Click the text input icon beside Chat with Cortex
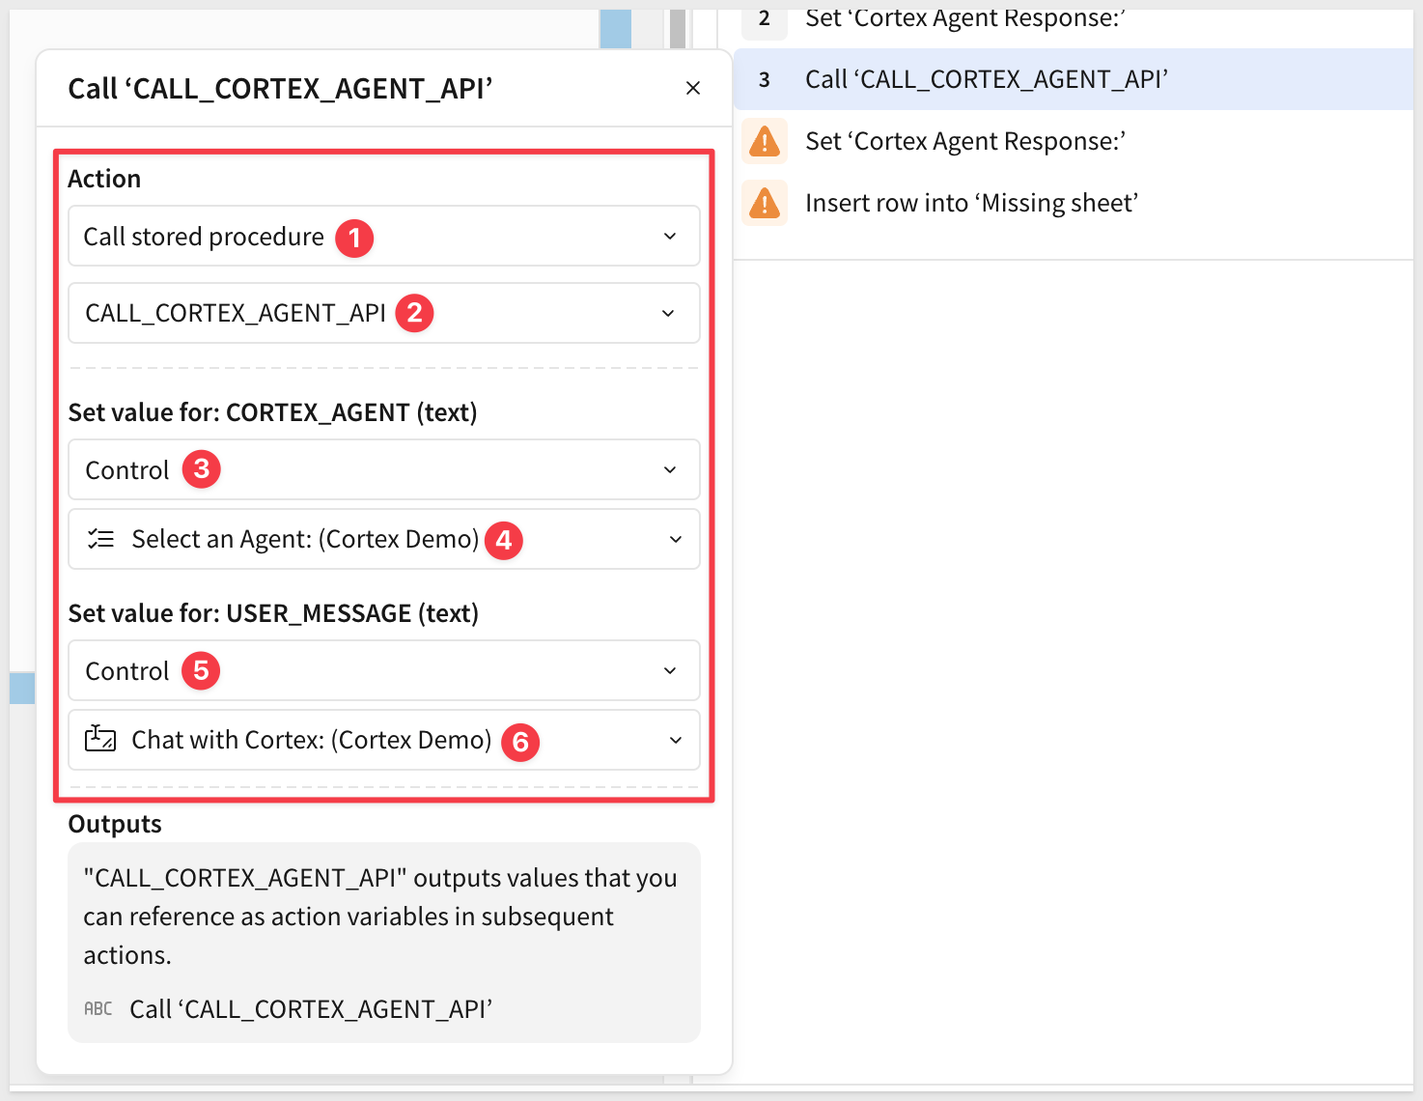1423x1101 pixels. point(100,740)
